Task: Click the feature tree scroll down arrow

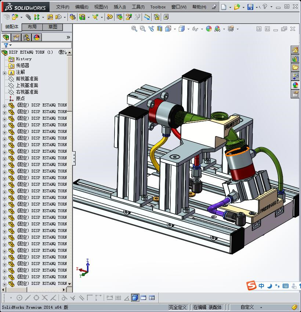Action: [70, 284]
